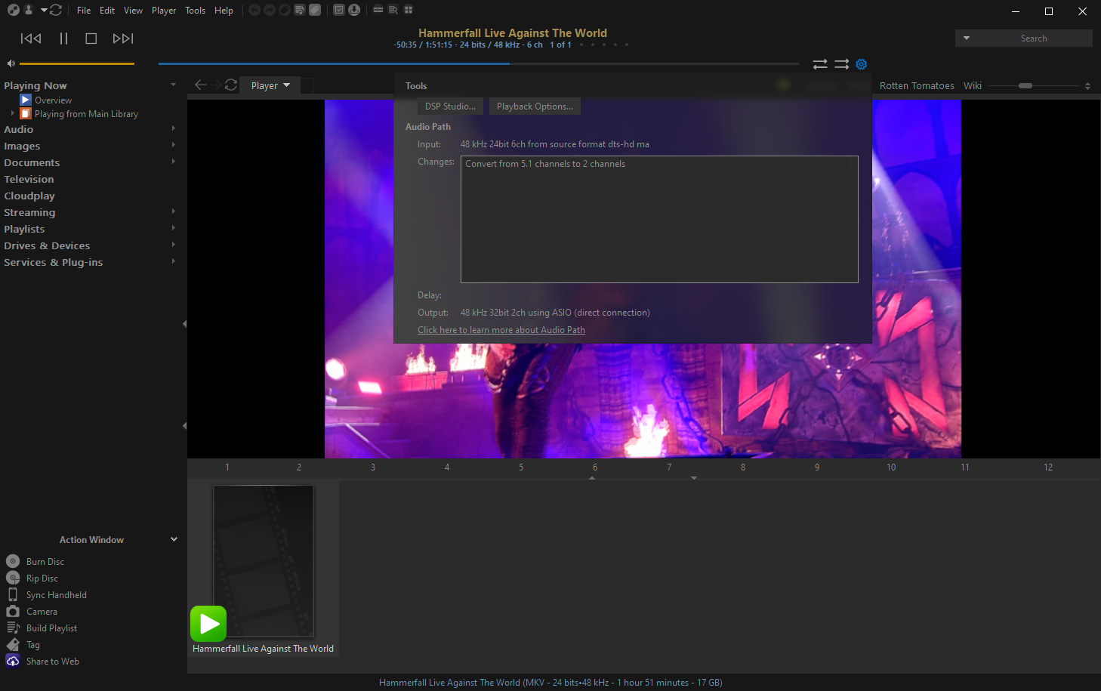Click the green play badge on thumbnail
Viewport: 1101px width, 691px height.
(x=208, y=624)
